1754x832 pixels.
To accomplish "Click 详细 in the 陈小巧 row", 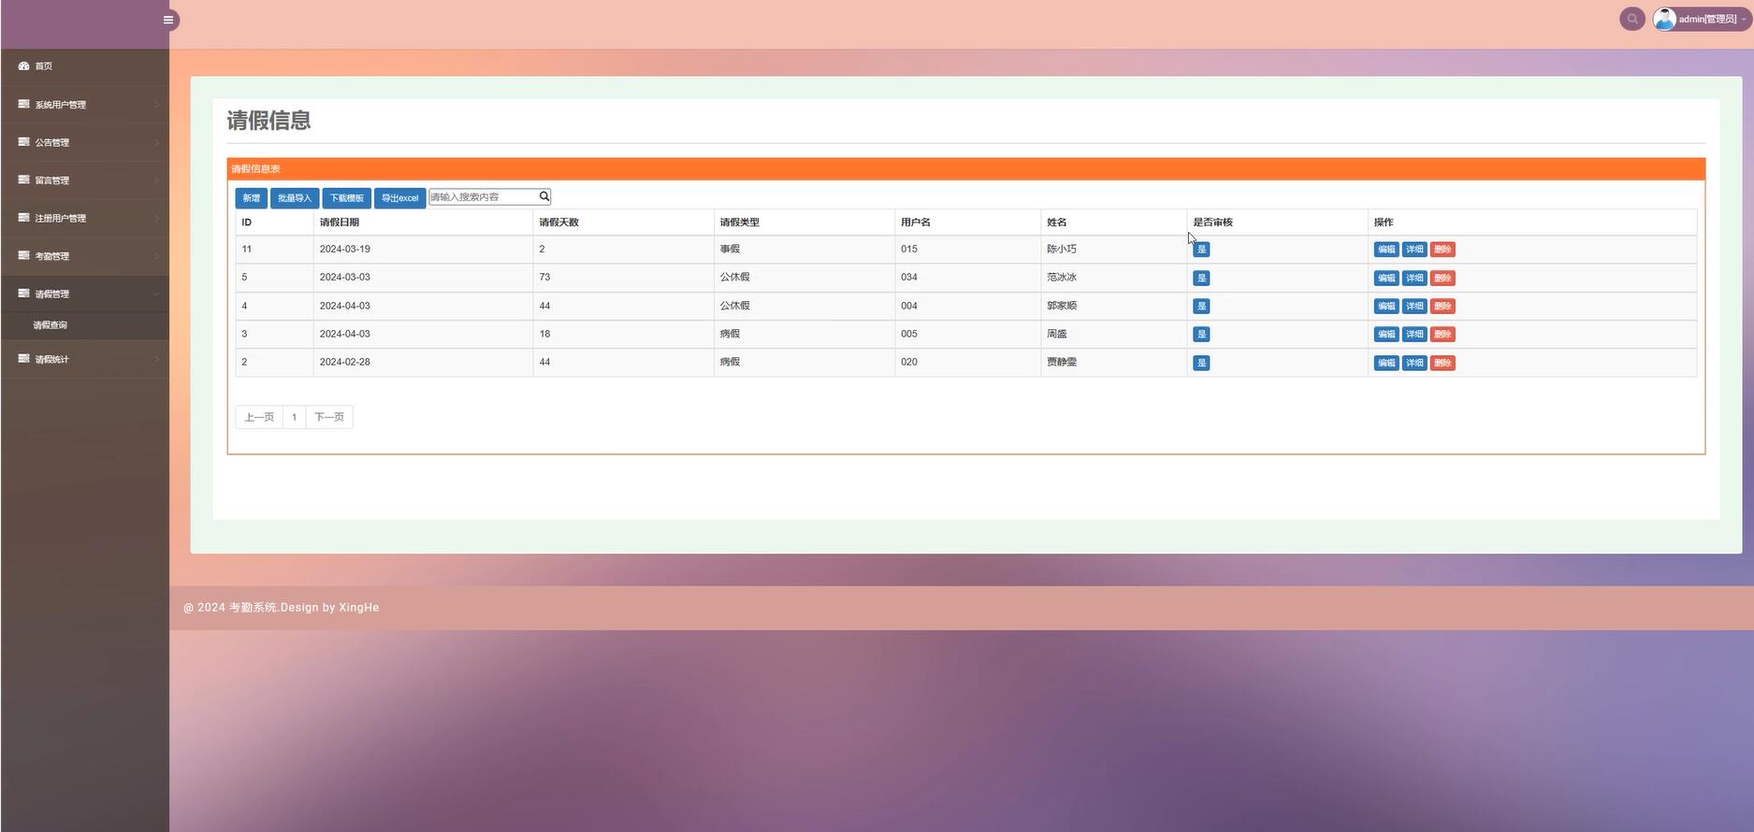I will pyautogui.click(x=1414, y=250).
